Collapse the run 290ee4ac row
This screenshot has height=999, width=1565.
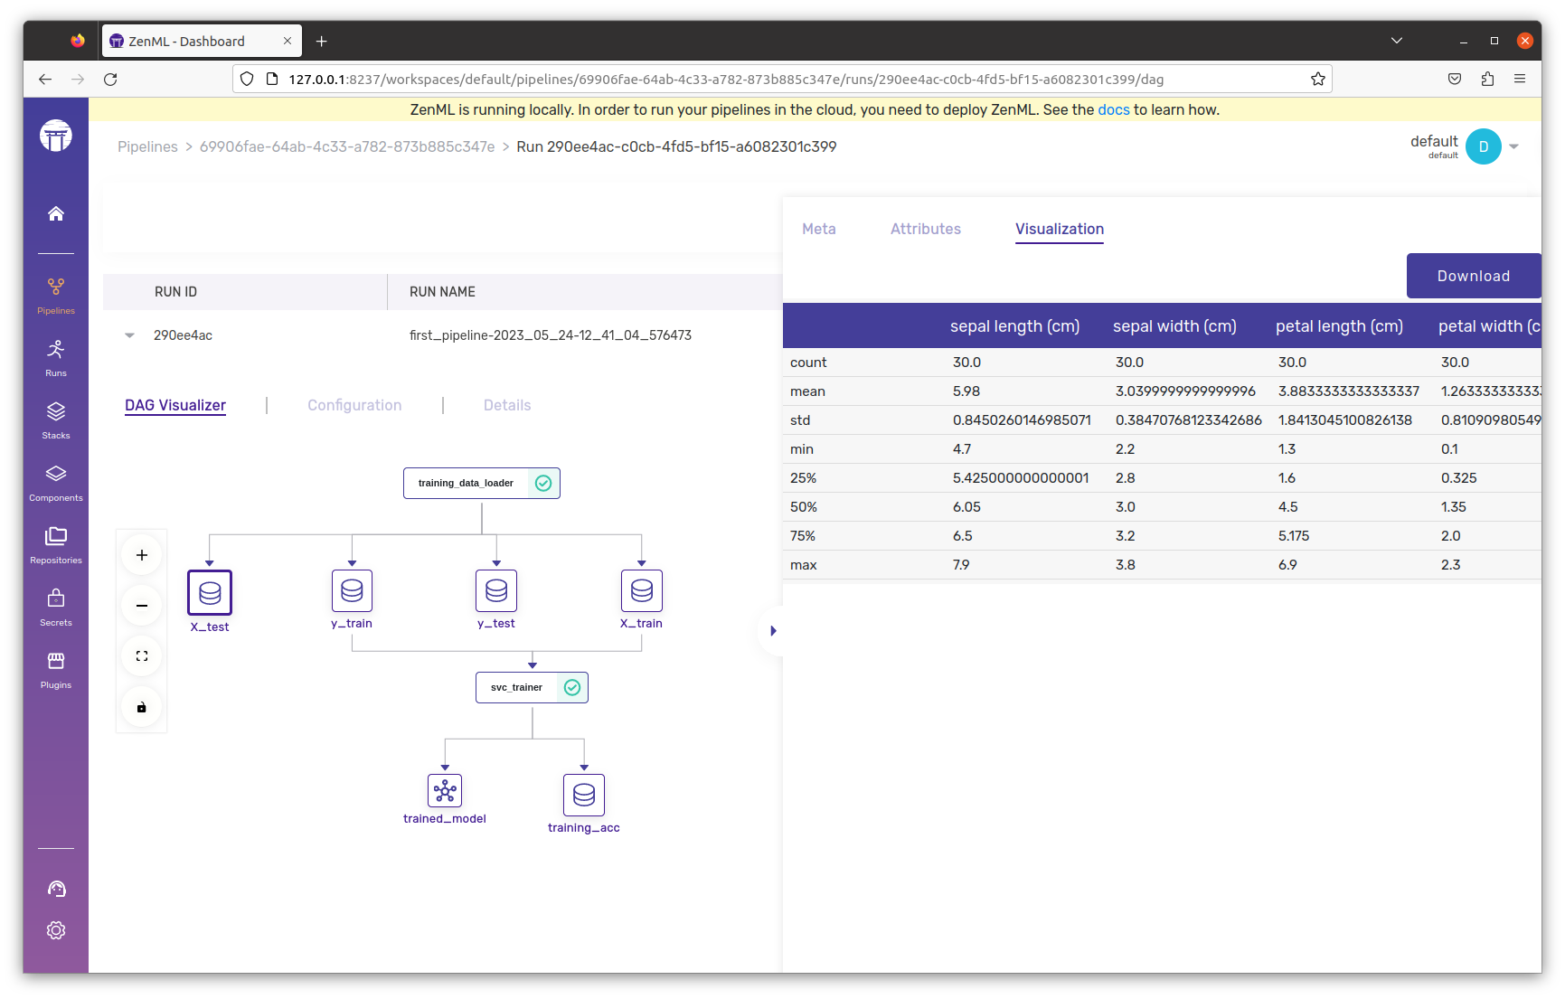pos(129,335)
